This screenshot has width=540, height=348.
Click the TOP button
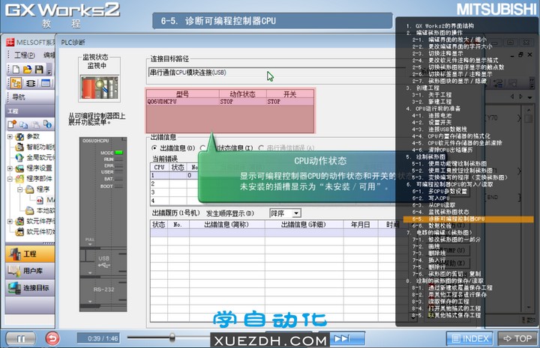pyautogui.click(x=517, y=339)
